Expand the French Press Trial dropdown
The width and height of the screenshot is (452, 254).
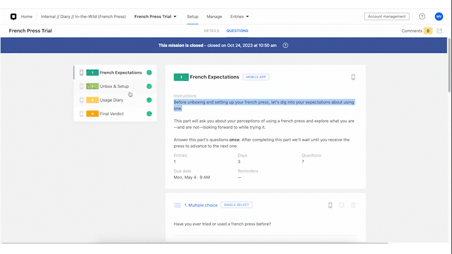[156, 16]
